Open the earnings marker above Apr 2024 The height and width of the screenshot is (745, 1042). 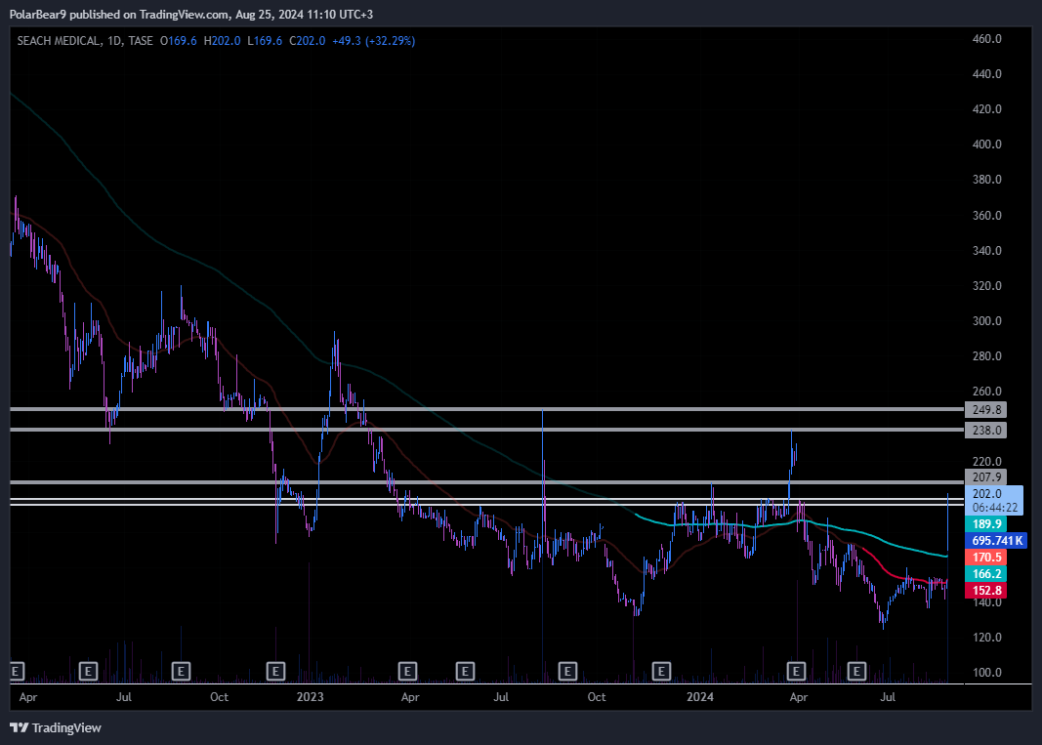coord(796,671)
